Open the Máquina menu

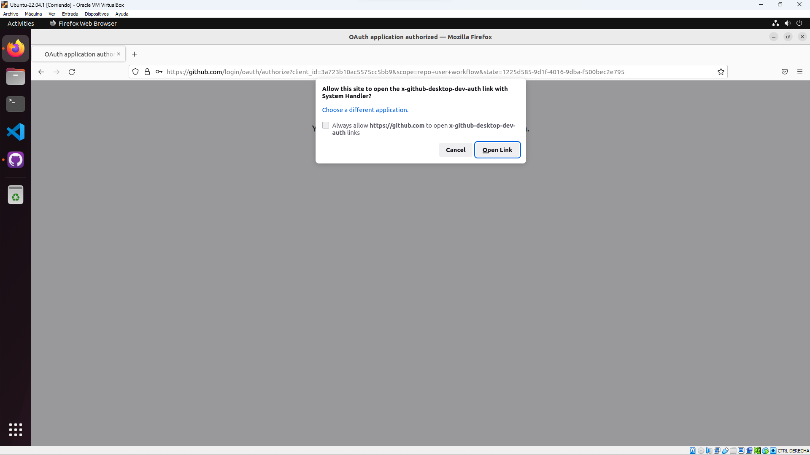[x=33, y=14]
